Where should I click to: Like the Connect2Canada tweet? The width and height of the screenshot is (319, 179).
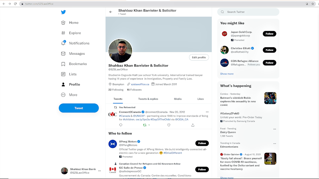point(169,125)
